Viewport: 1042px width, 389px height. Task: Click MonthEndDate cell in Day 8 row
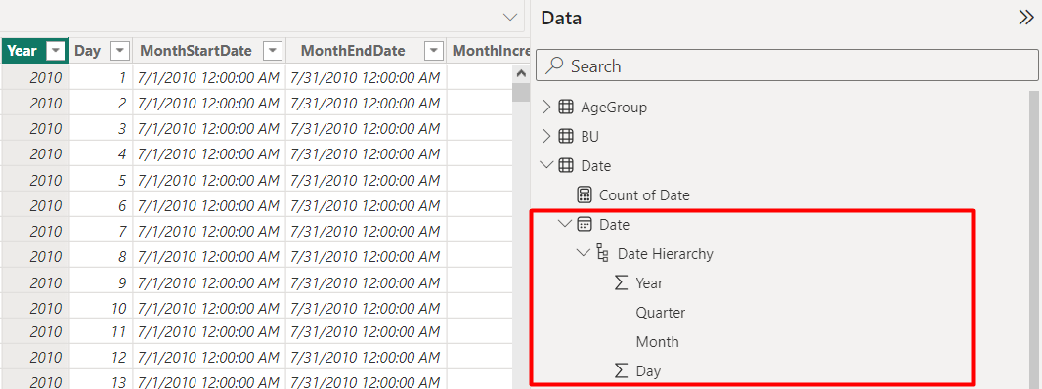click(x=367, y=257)
